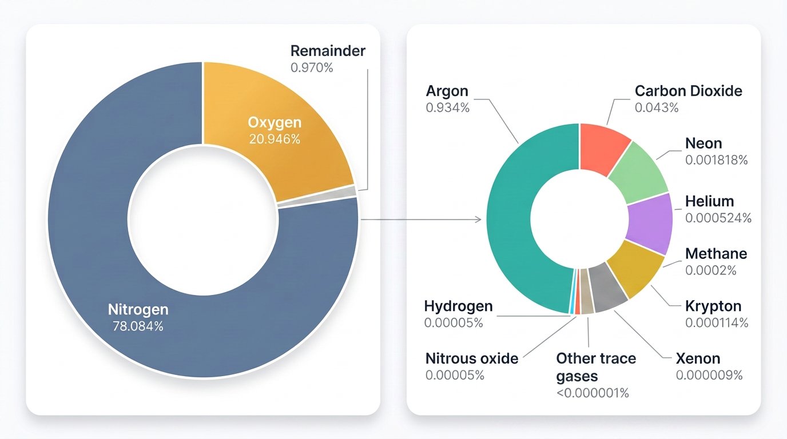787x439 pixels.
Task: Click the gray Krypton segment
Action: pyautogui.click(x=607, y=288)
